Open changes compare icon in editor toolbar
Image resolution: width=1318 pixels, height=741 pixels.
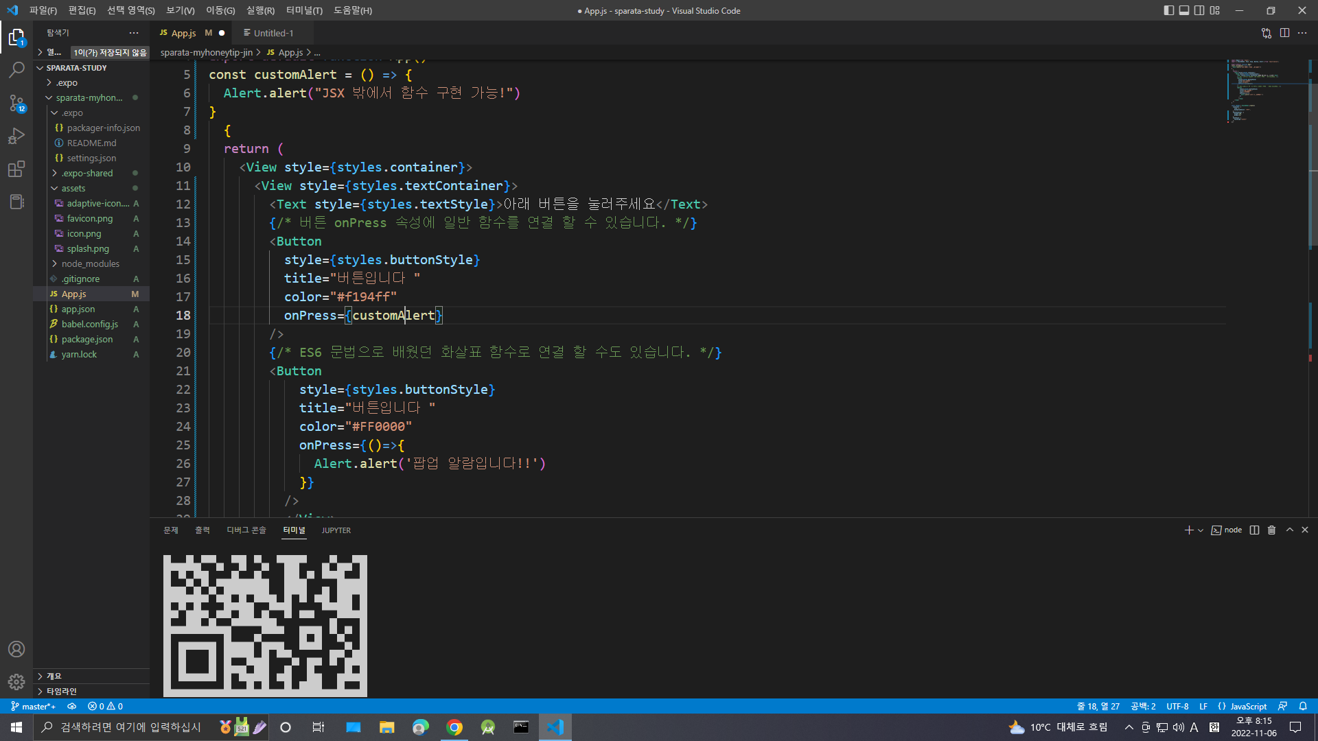1267,33
